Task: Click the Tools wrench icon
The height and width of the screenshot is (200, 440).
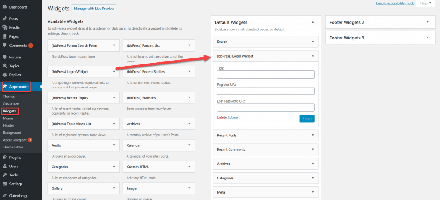Action: point(4,175)
